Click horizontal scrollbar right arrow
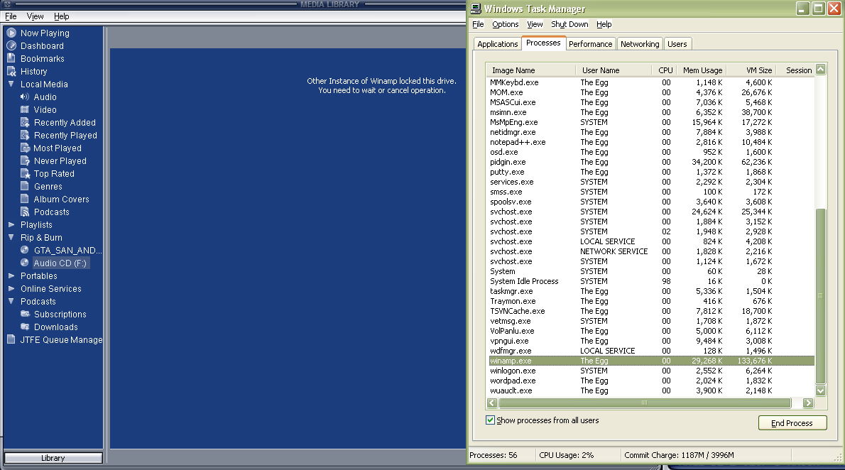The width and height of the screenshot is (845, 470). [808, 403]
